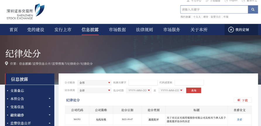
Task: Open the 法律规则 navigation item
Action: pyautogui.click(x=145, y=30)
